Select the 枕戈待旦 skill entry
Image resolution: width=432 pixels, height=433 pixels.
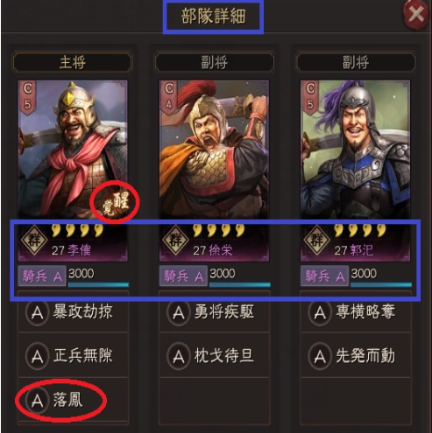click(215, 356)
